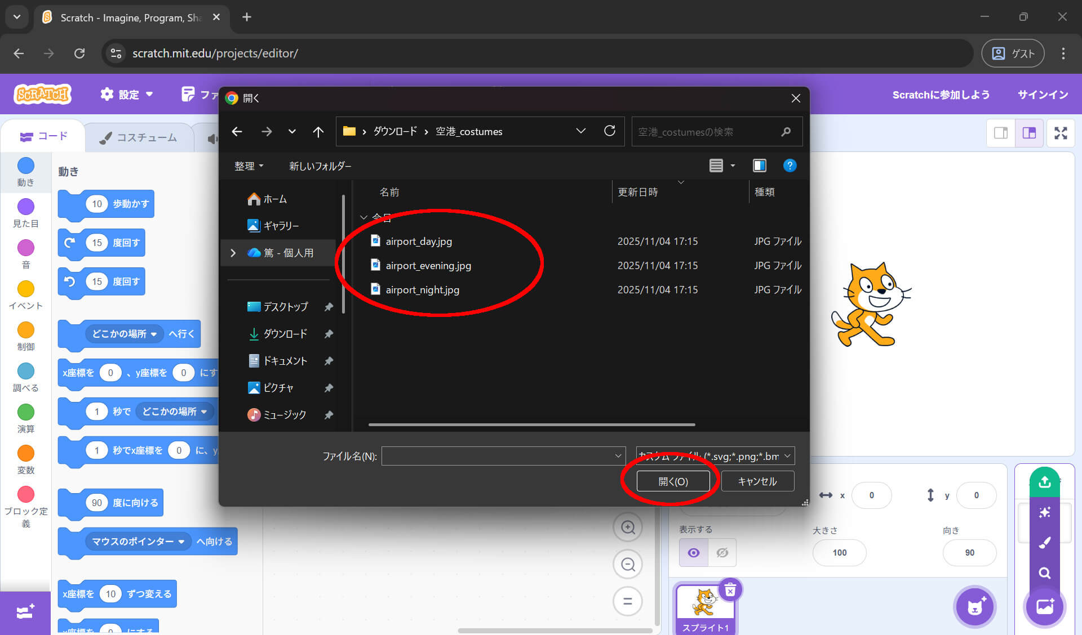This screenshot has width=1082, height=635.
Task: Enter fullscreen stage mode
Action: (x=1061, y=133)
